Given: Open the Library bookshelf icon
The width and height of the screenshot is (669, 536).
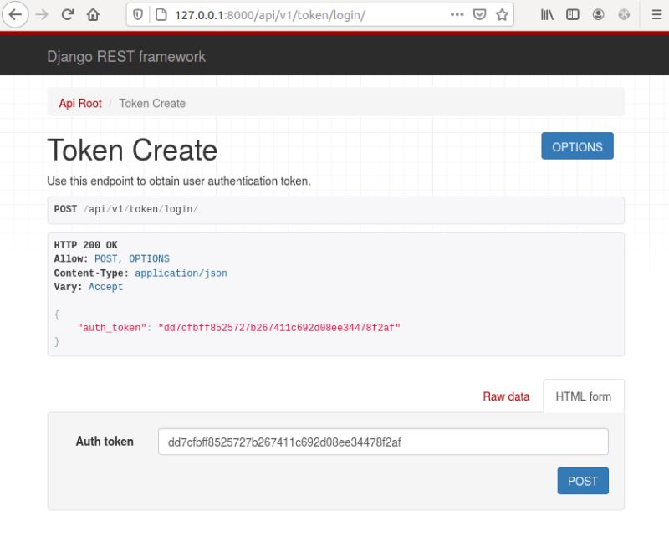Looking at the screenshot, I should [546, 14].
